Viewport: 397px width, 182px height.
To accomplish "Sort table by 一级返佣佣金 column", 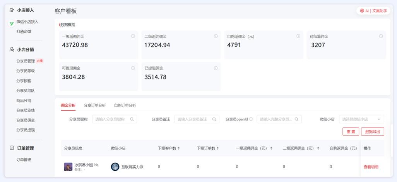I will click(x=271, y=148).
